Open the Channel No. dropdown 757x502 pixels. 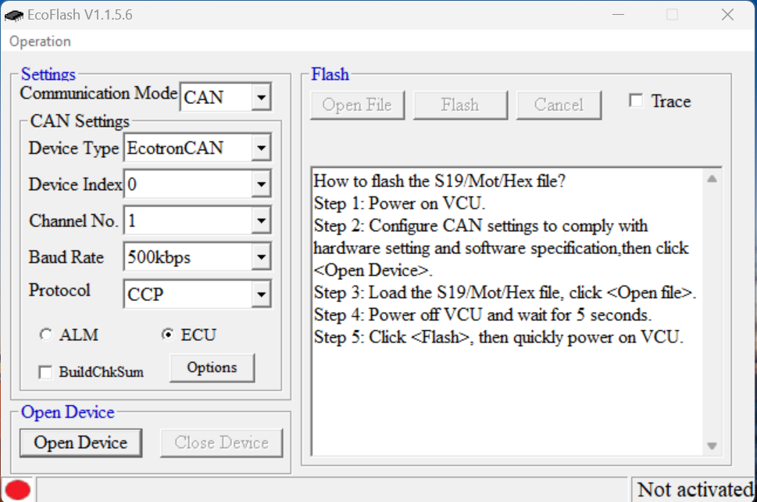(x=261, y=221)
